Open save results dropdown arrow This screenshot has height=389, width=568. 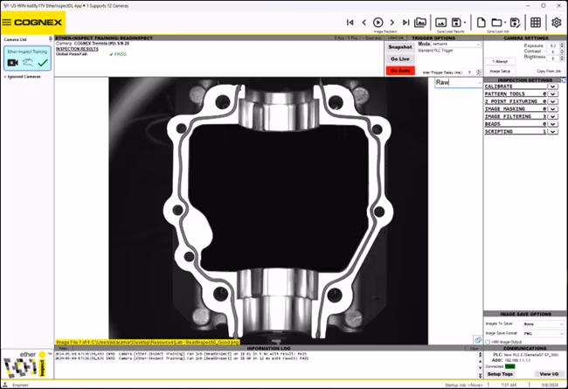[x=465, y=23]
